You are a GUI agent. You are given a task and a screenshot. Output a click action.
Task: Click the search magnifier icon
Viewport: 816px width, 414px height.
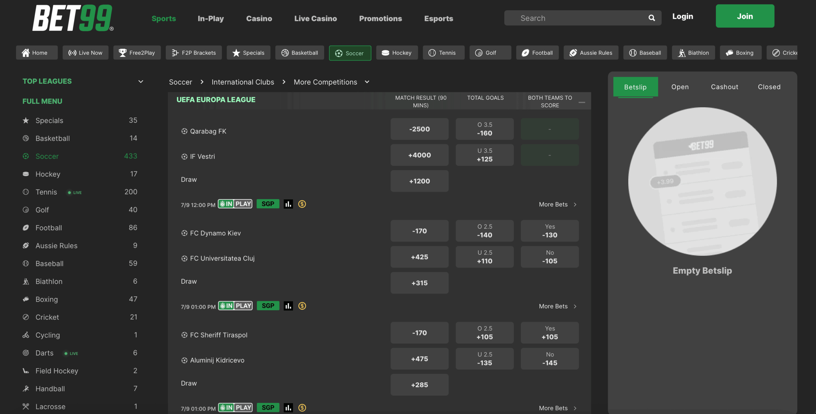click(x=652, y=18)
